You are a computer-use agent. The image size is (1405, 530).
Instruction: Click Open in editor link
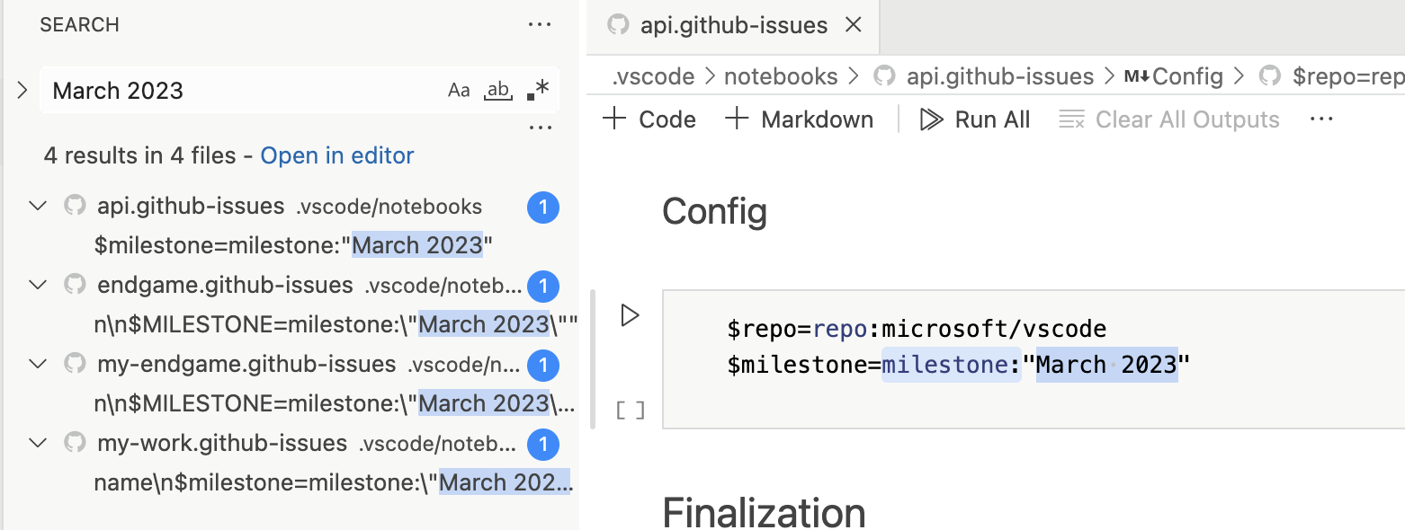click(336, 155)
